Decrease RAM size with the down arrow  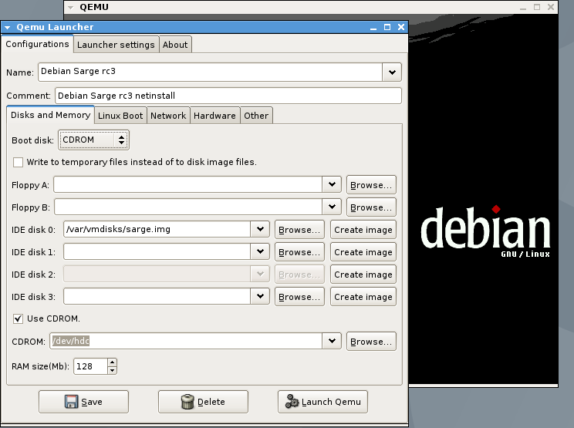click(112, 370)
